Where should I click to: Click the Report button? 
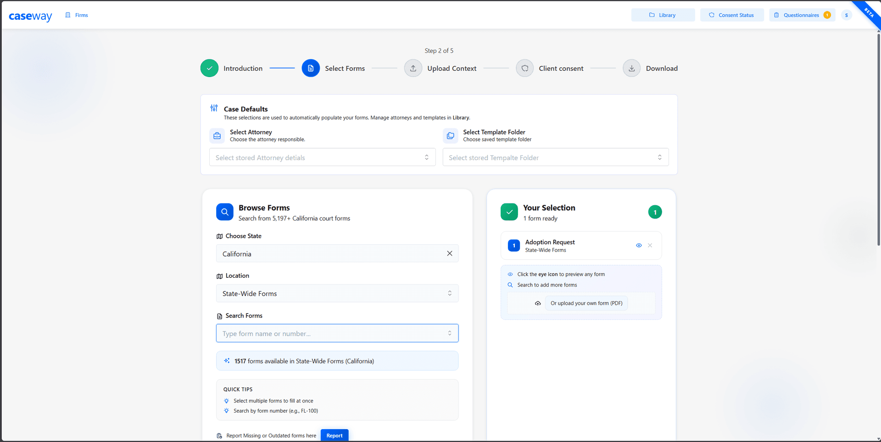click(335, 436)
